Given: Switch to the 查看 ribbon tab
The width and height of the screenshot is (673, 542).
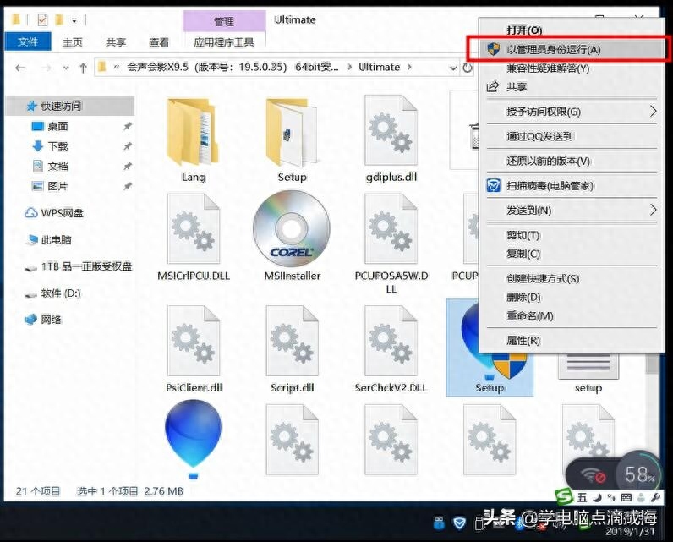Looking at the screenshot, I should pyautogui.click(x=159, y=42).
